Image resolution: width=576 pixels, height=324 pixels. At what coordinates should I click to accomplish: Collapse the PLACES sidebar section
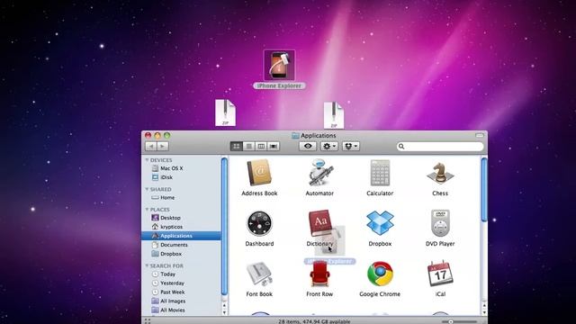147,210
